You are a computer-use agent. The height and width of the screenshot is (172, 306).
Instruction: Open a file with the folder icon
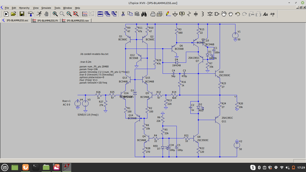pyautogui.click(x=13, y=14)
